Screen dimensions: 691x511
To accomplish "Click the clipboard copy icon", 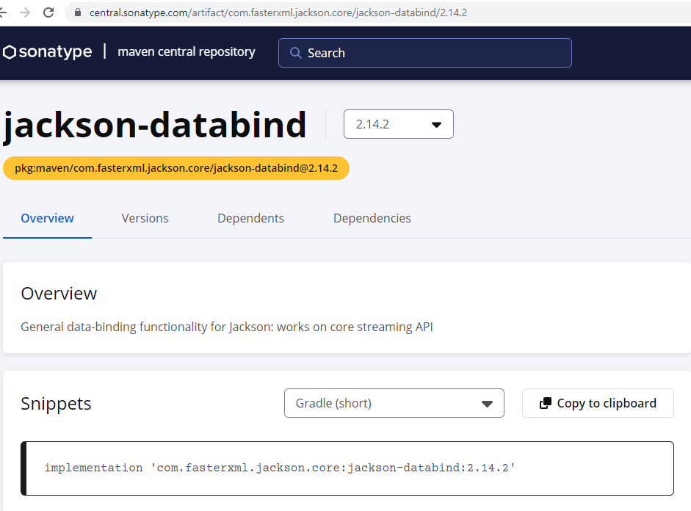I will tap(546, 403).
